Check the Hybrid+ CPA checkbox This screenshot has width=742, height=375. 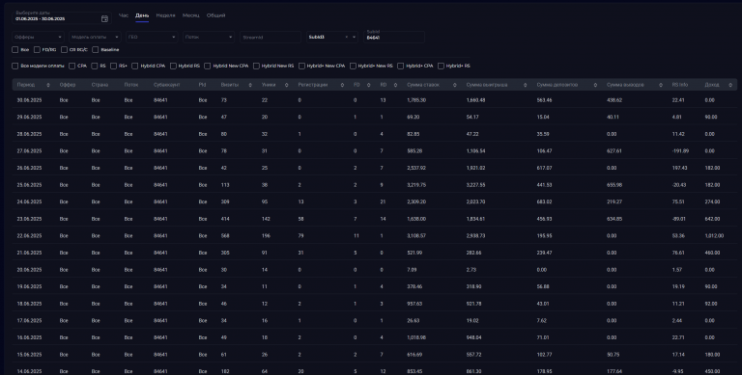(x=401, y=67)
